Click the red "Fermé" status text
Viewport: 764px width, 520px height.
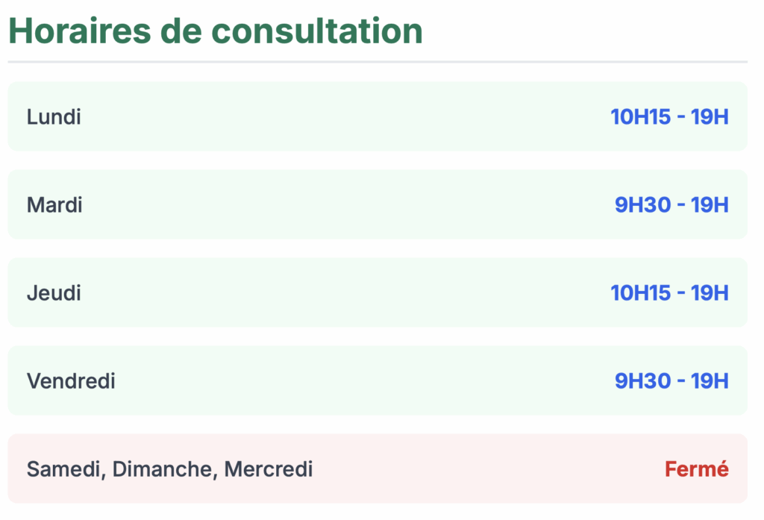point(696,469)
